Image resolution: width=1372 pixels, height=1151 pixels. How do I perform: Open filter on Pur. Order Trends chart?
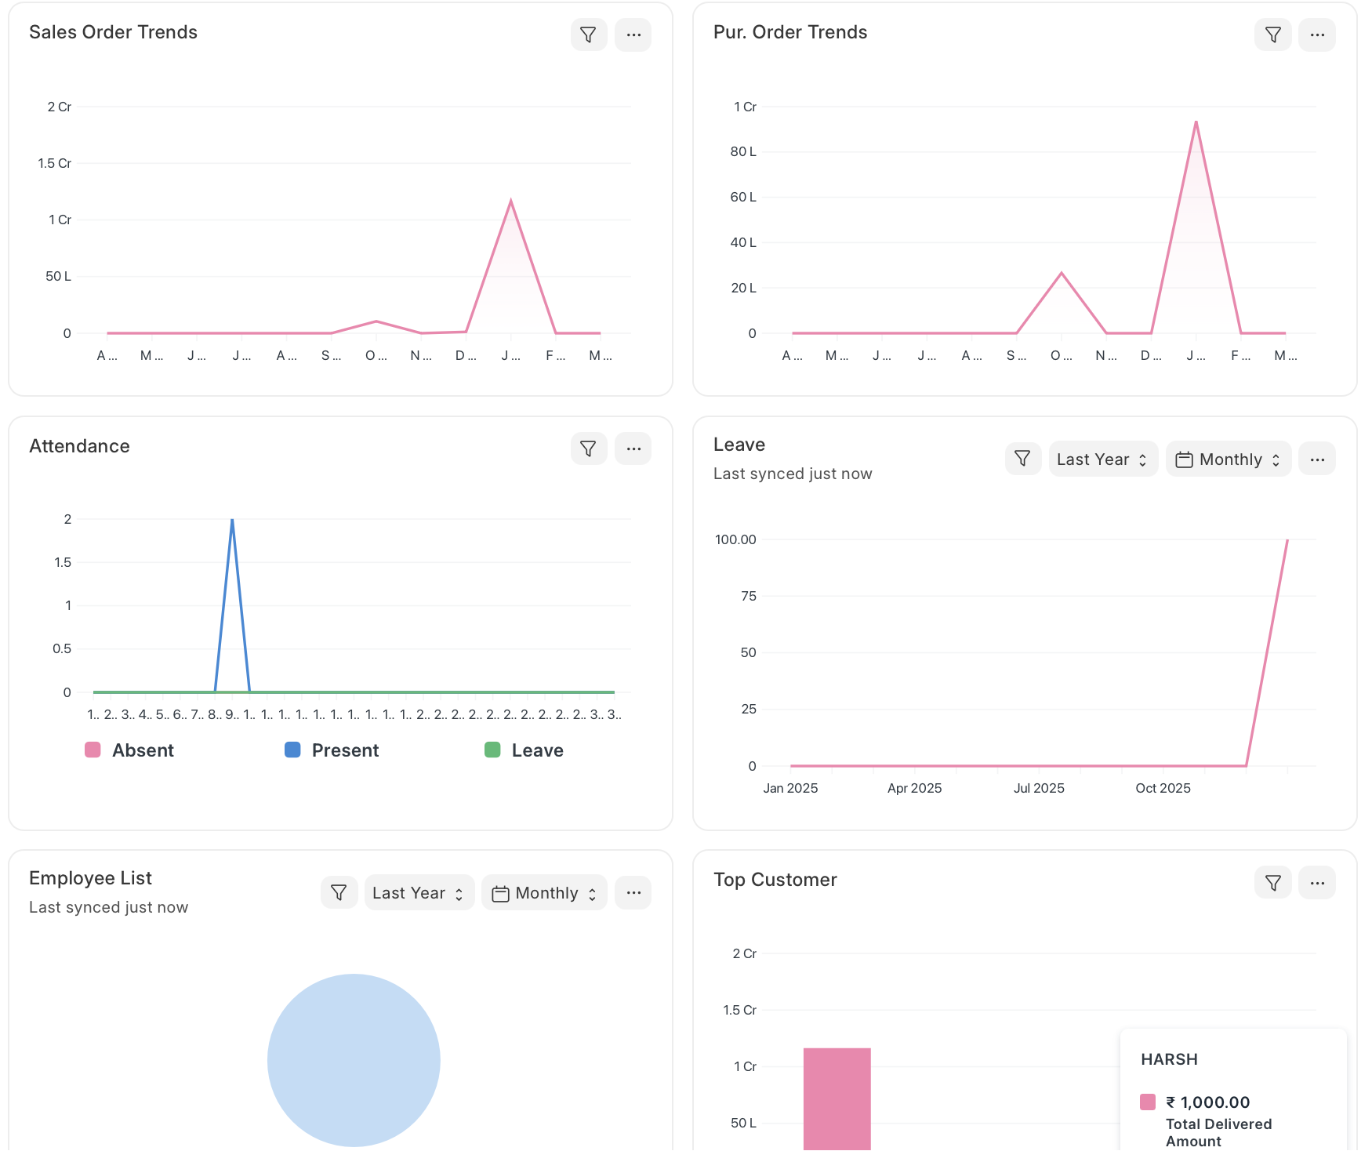tap(1272, 34)
